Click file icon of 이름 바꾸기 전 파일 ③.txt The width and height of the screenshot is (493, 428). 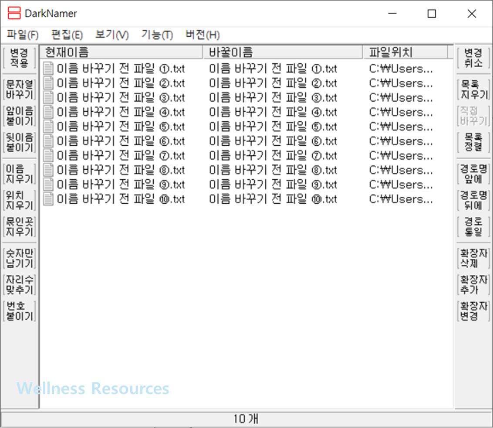tap(48, 97)
